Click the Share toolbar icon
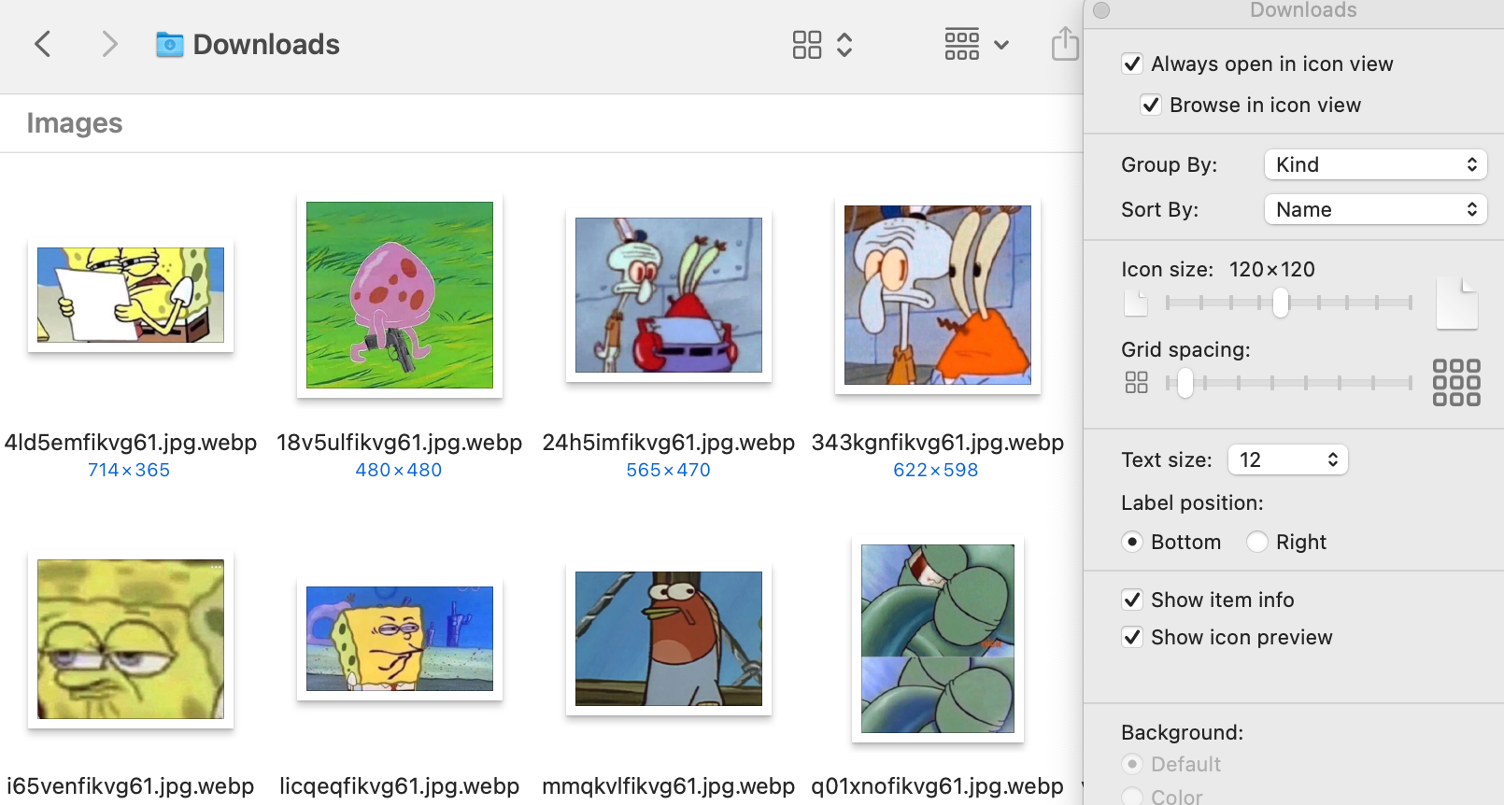 1065,43
